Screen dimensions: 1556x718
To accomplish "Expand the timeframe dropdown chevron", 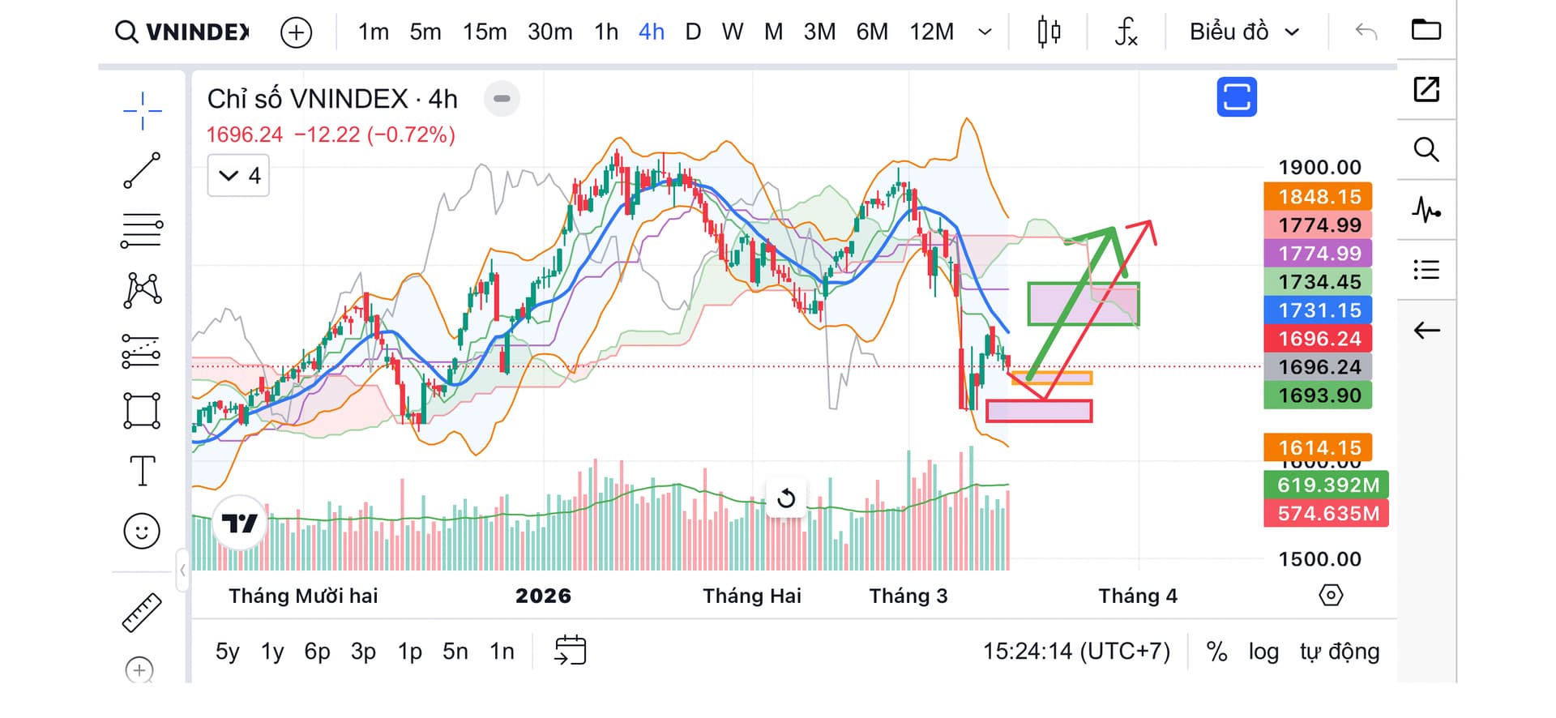I will tap(985, 32).
